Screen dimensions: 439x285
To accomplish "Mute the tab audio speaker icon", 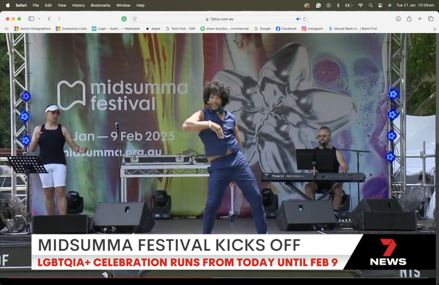I will click(298, 19).
